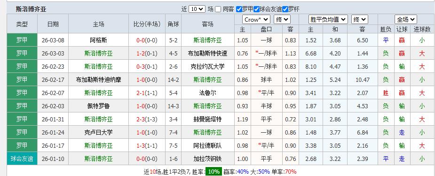435x176 pixels.
Task: Click 加拉茨钢铁 away team
Action: coord(207,159)
